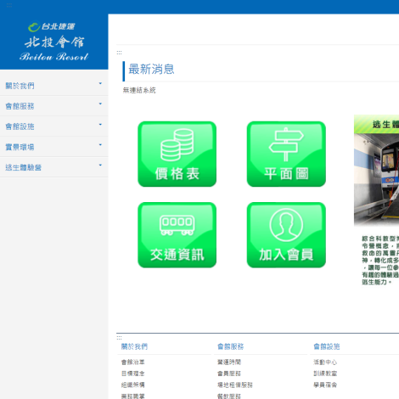Expand the 關於我們 sidebar arrow
The height and width of the screenshot is (399, 399).
click(x=100, y=83)
